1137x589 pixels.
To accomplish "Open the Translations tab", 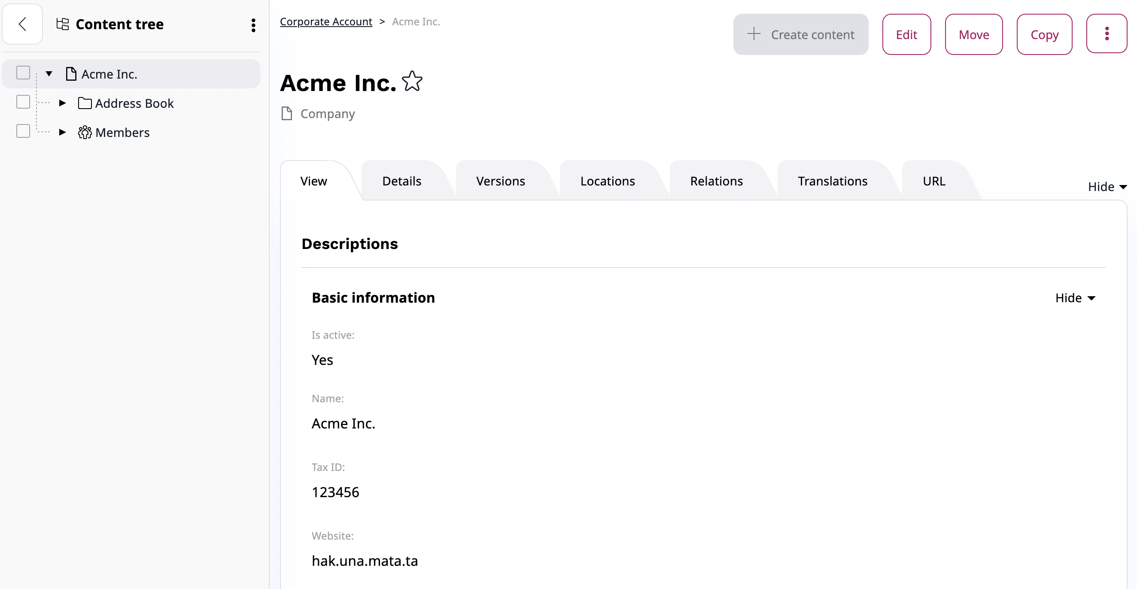I will (x=832, y=181).
